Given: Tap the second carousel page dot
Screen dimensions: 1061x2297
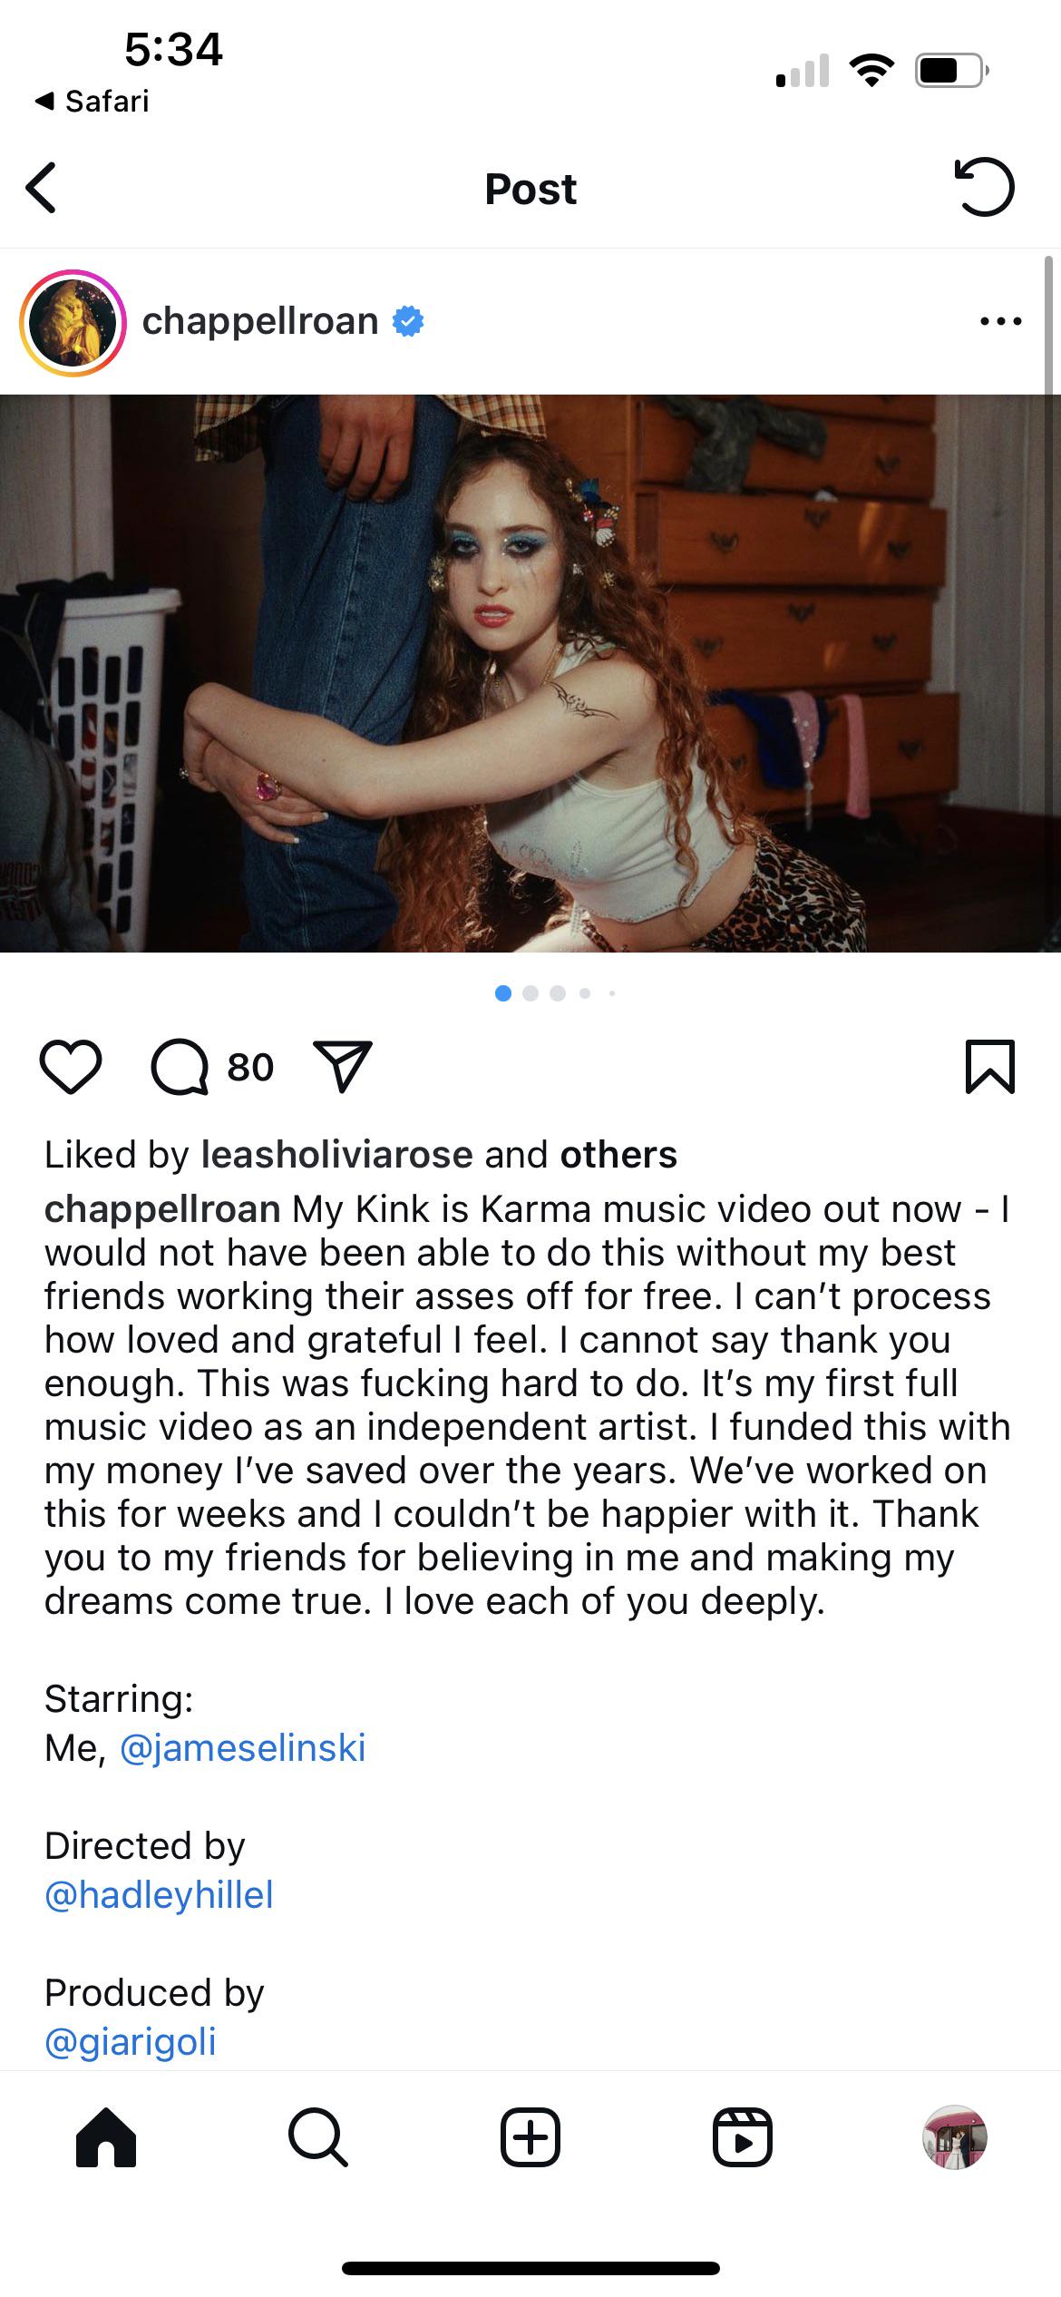Looking at the screenshot, I should (x=530, y=993).
